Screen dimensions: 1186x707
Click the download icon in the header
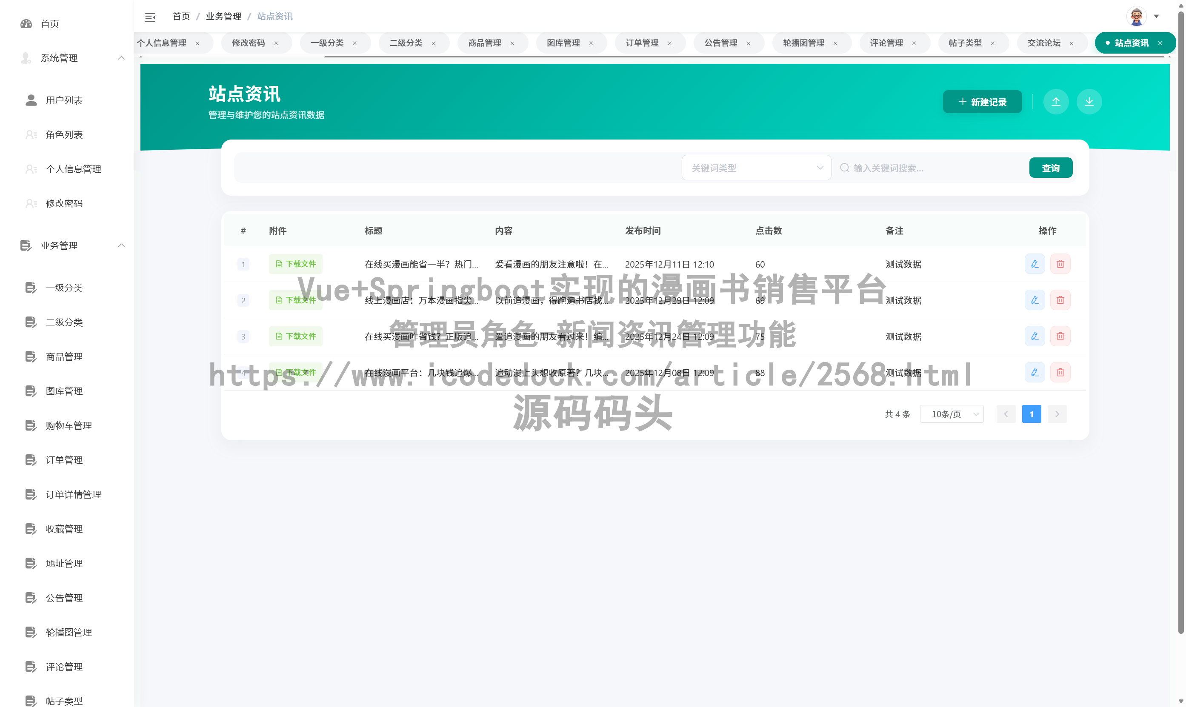click(x=1089, y=102)
